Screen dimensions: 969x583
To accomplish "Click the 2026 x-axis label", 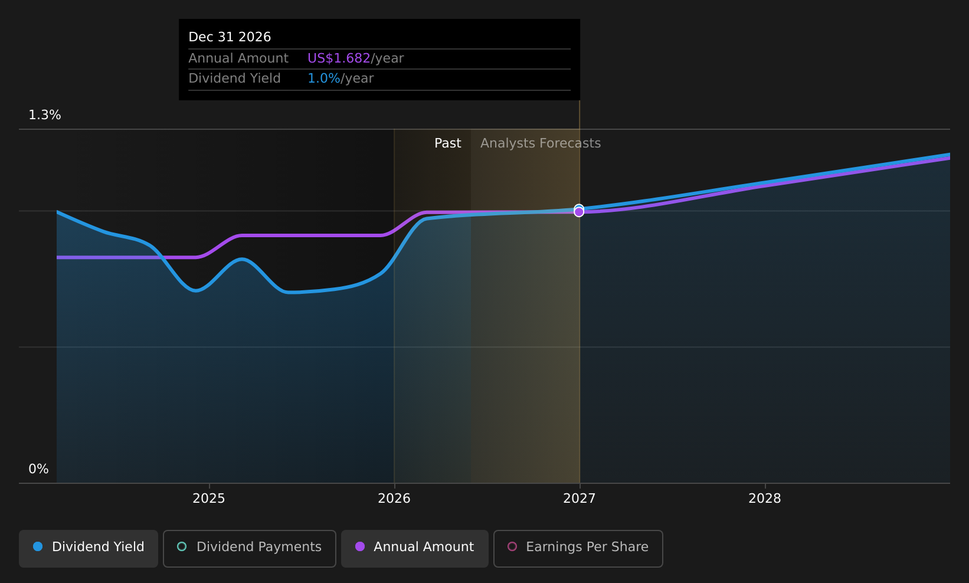I will pyautogui.click(x=394, y=499).
